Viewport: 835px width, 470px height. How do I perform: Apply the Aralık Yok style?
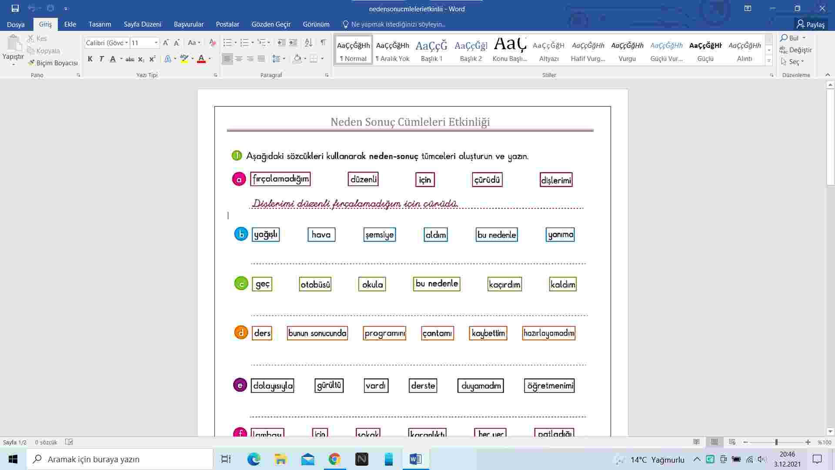(392, 50)
